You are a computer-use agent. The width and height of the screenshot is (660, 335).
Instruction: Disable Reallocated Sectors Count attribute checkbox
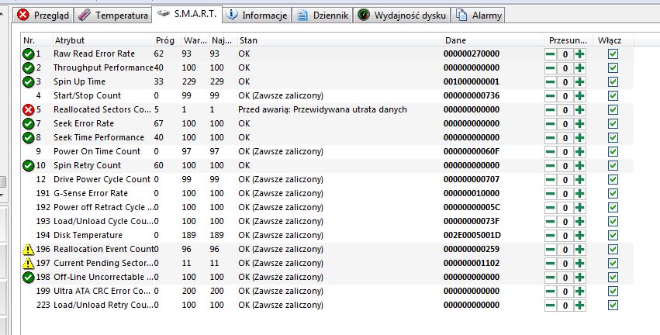pos(613,110)
